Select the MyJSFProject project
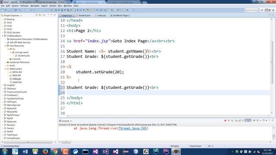 click(x=13, y=115)
